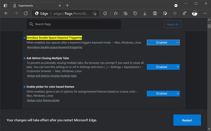Open the Math Solver tool

point(155,13)
